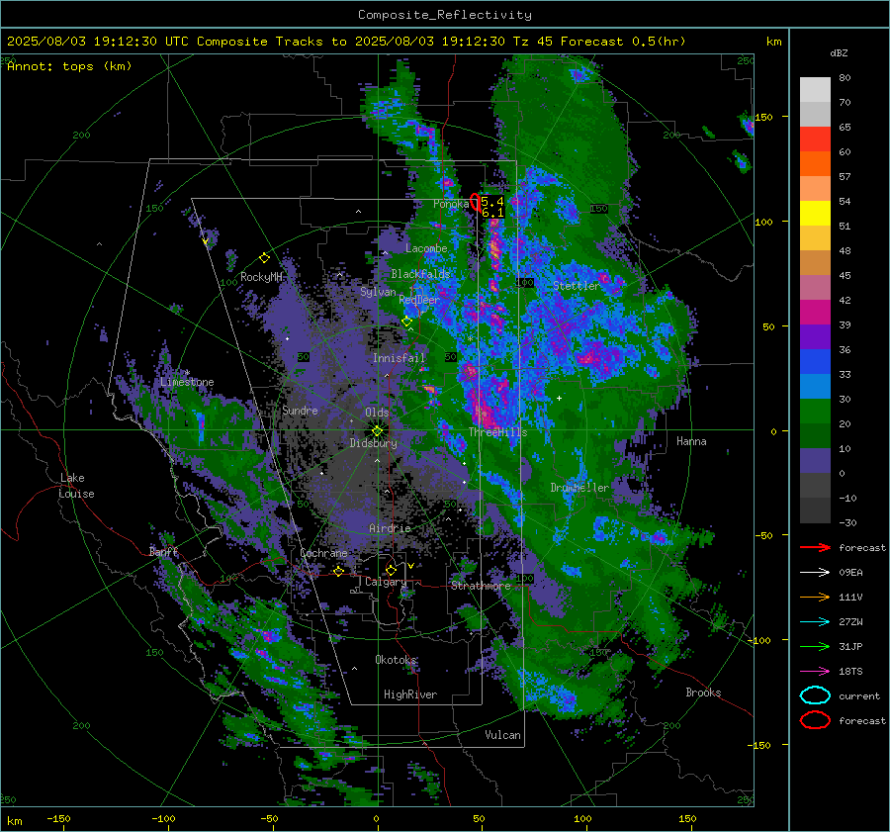
Task: Click the Strathmore town label
Action: point(481,586)
